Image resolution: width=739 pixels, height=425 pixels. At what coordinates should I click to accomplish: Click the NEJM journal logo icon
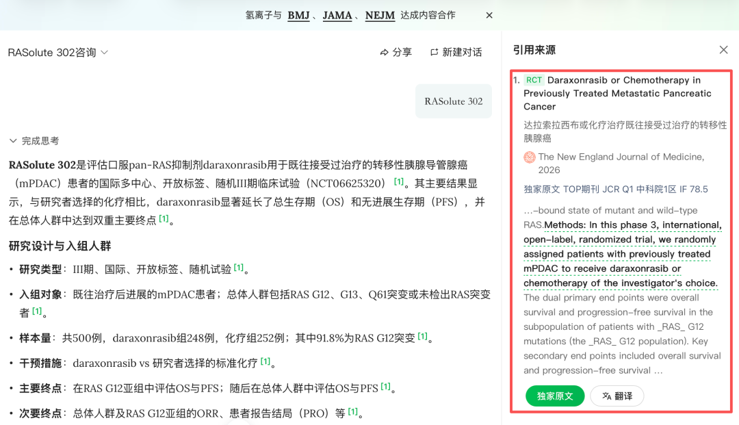[529, 157]
